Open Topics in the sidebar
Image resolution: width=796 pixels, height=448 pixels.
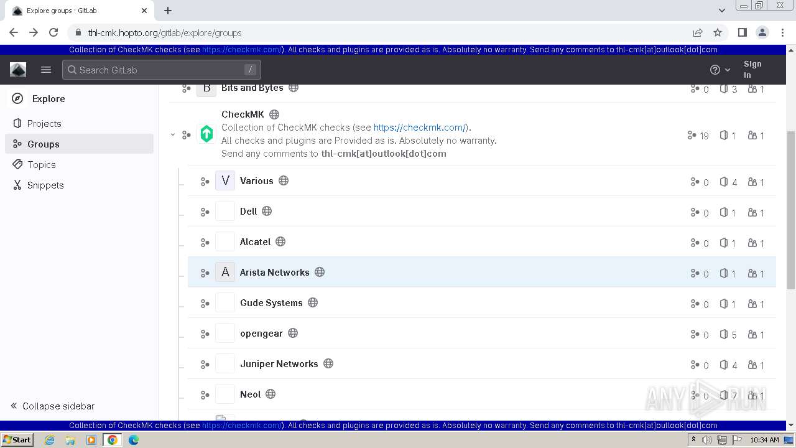42,164
